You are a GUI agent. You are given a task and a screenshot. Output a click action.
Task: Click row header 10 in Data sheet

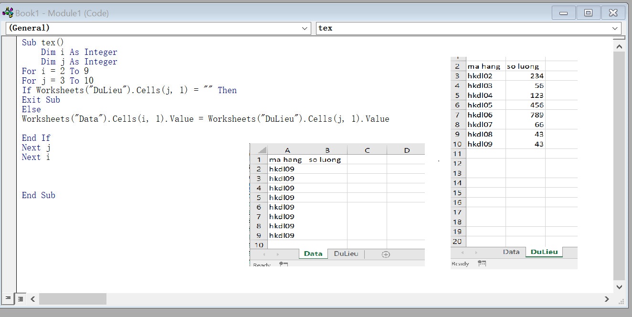point(259,245)
